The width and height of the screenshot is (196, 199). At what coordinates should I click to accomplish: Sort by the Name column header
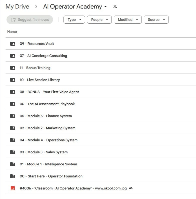click(x=12, y=32)
